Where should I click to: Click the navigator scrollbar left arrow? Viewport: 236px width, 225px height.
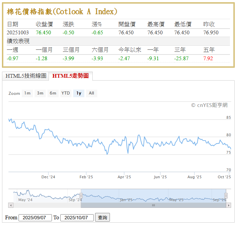click(11, 205)
